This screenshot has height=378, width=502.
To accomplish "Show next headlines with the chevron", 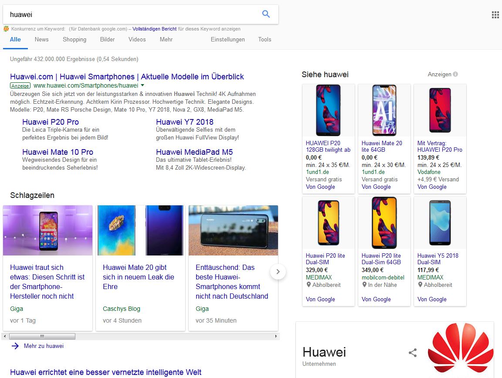I will (x=278, y=272).
